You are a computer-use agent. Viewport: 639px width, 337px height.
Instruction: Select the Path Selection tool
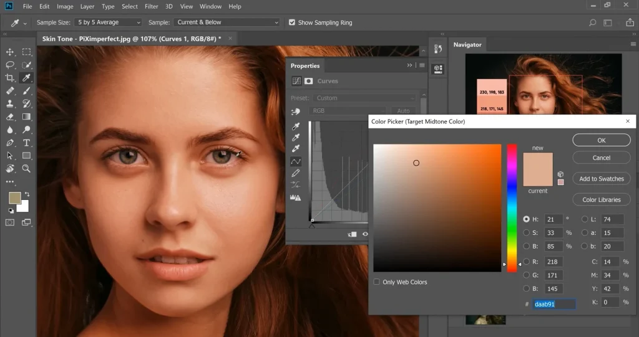pos(10,156)
